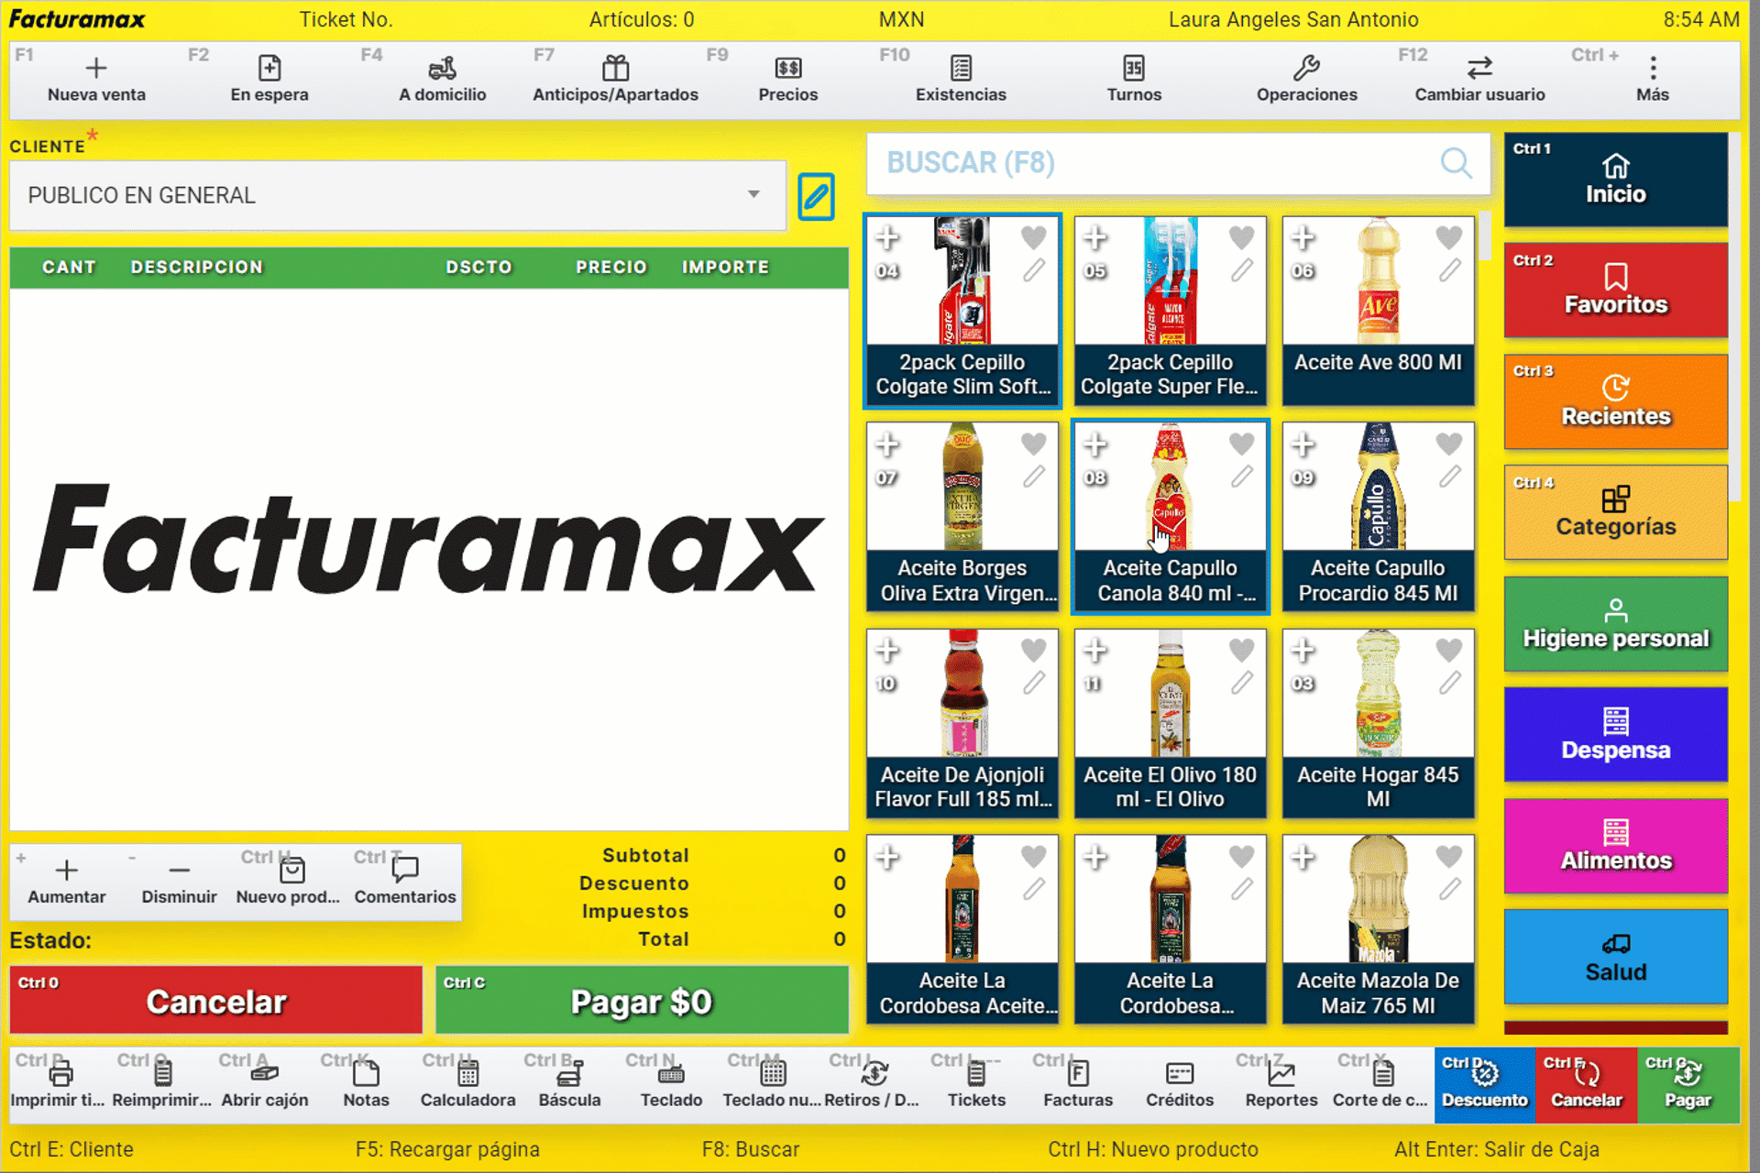The image size is (1760, 1173).
Task: Toggle heart on Aceite Capullo Canola 840 ml
Action: 1242,444
